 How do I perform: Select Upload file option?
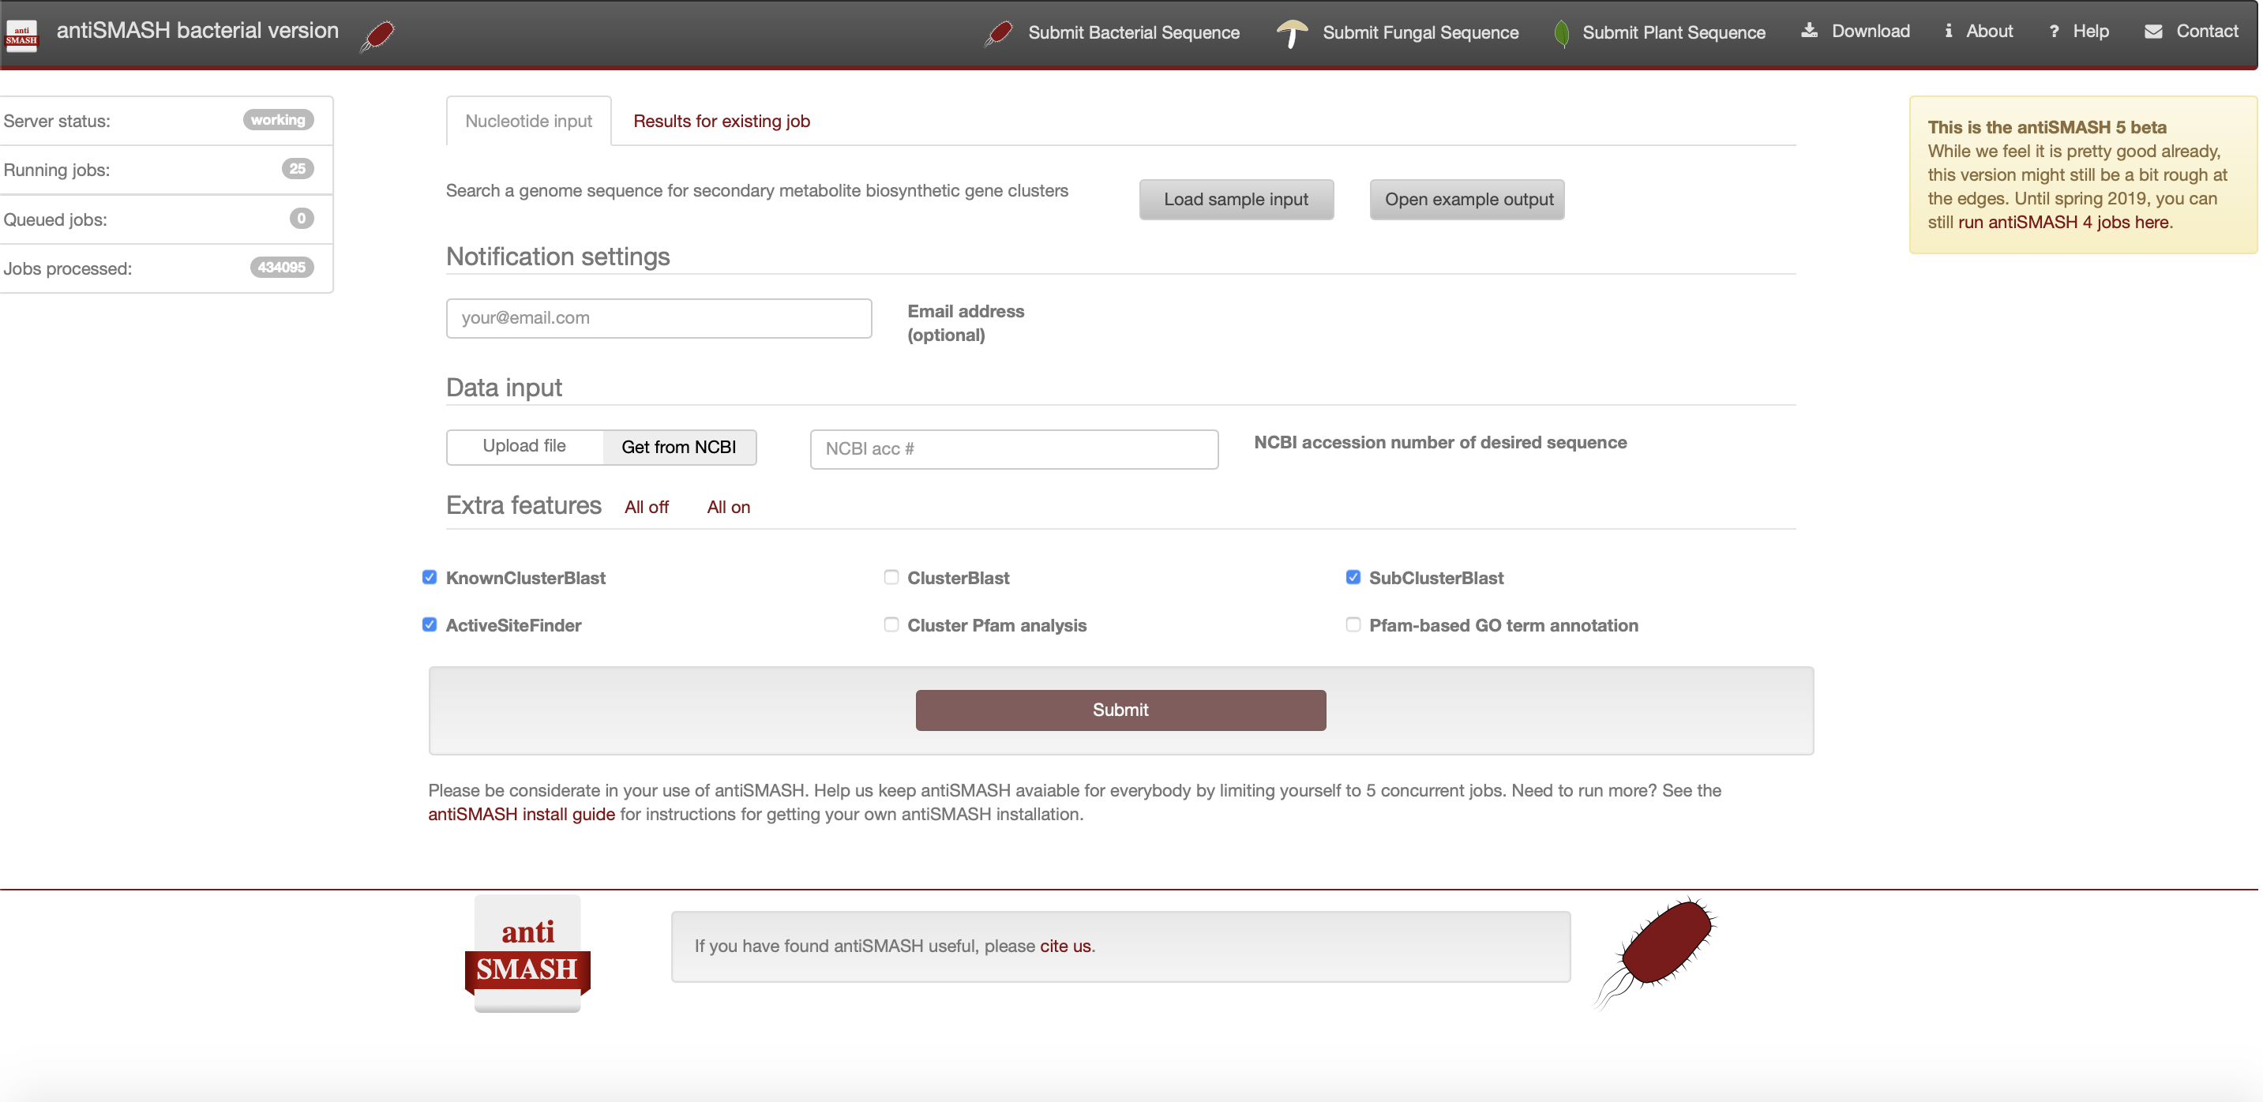click(x=524, y=446)
